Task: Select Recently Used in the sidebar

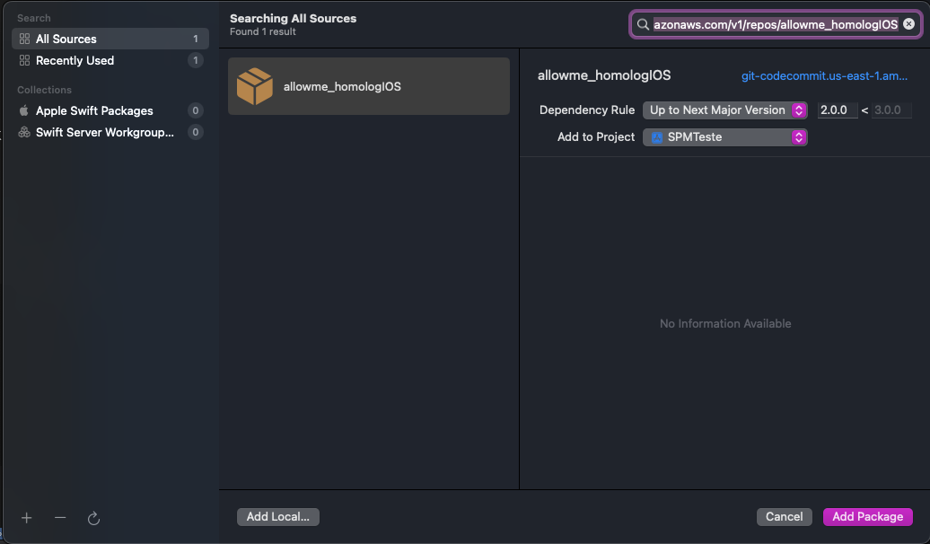Action: (110, 60)
